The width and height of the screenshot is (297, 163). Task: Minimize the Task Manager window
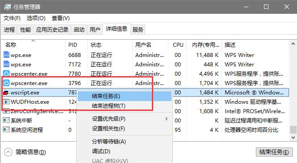(x=246, y=7)
